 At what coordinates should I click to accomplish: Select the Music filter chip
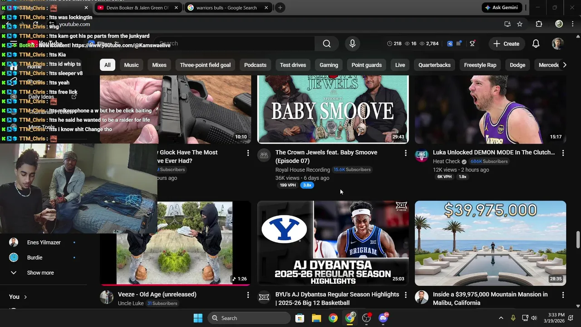click(x=131, y=65)
